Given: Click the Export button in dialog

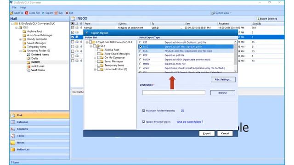Looking at the screenshot, I should point(207,133).
